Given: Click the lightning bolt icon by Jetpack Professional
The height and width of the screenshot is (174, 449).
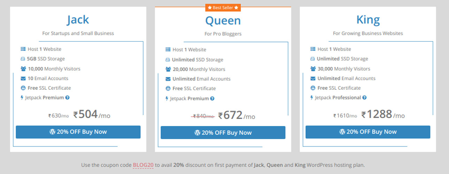Looking at the screenshot, I should pyautogui.click(x=312, y=97).
